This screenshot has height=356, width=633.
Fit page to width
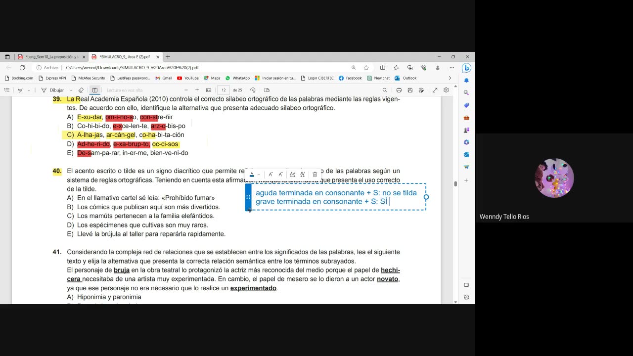[x=209, y=90]
